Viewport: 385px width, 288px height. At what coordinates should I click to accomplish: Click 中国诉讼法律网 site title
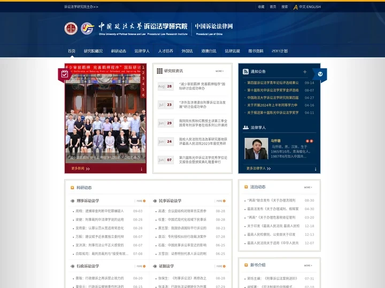click(214, 26)
